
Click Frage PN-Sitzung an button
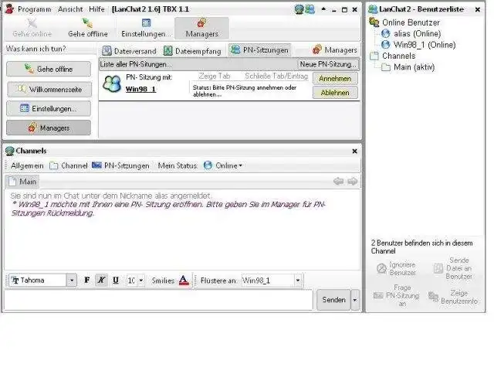(397, 296)
